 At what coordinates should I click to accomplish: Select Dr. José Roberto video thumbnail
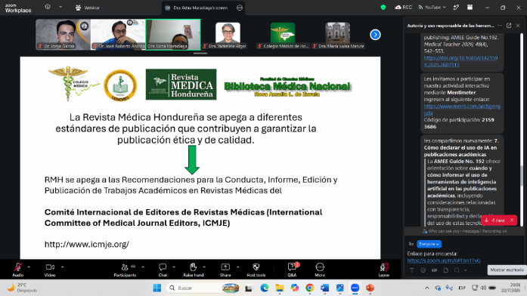coord(118,35)
